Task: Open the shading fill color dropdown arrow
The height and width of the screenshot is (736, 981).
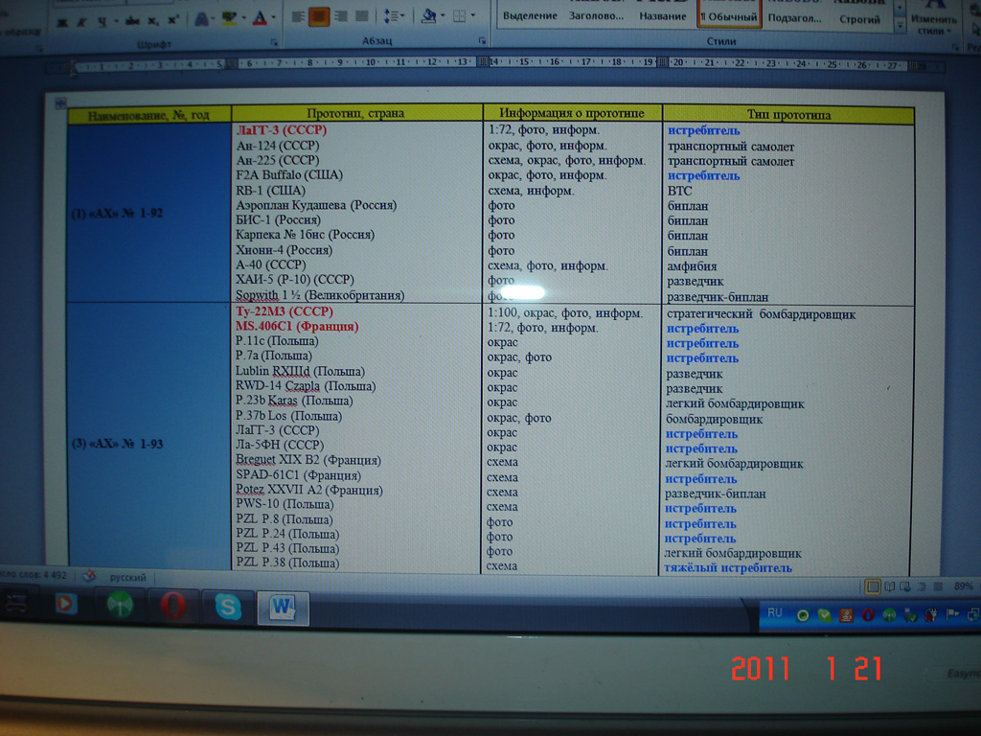Action: (442, 17)
